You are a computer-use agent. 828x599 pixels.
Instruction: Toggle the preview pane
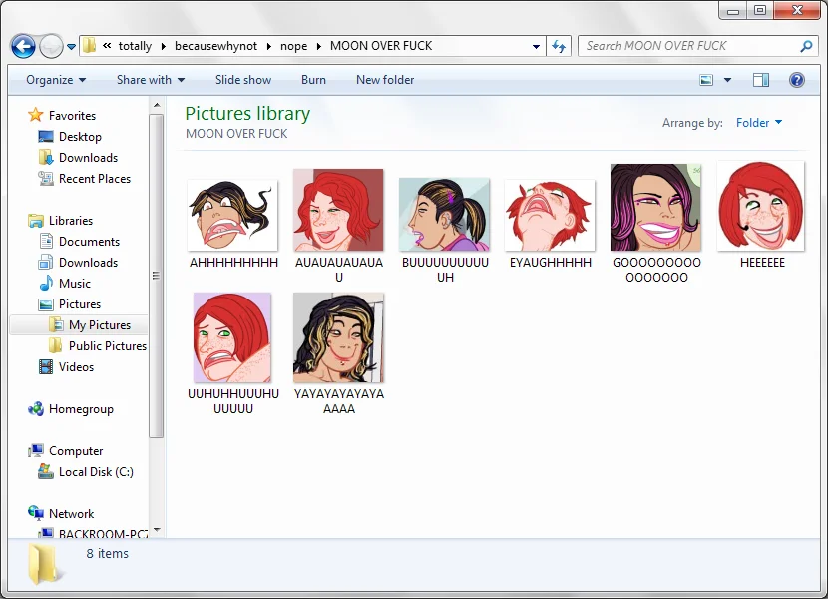(761, 80)
